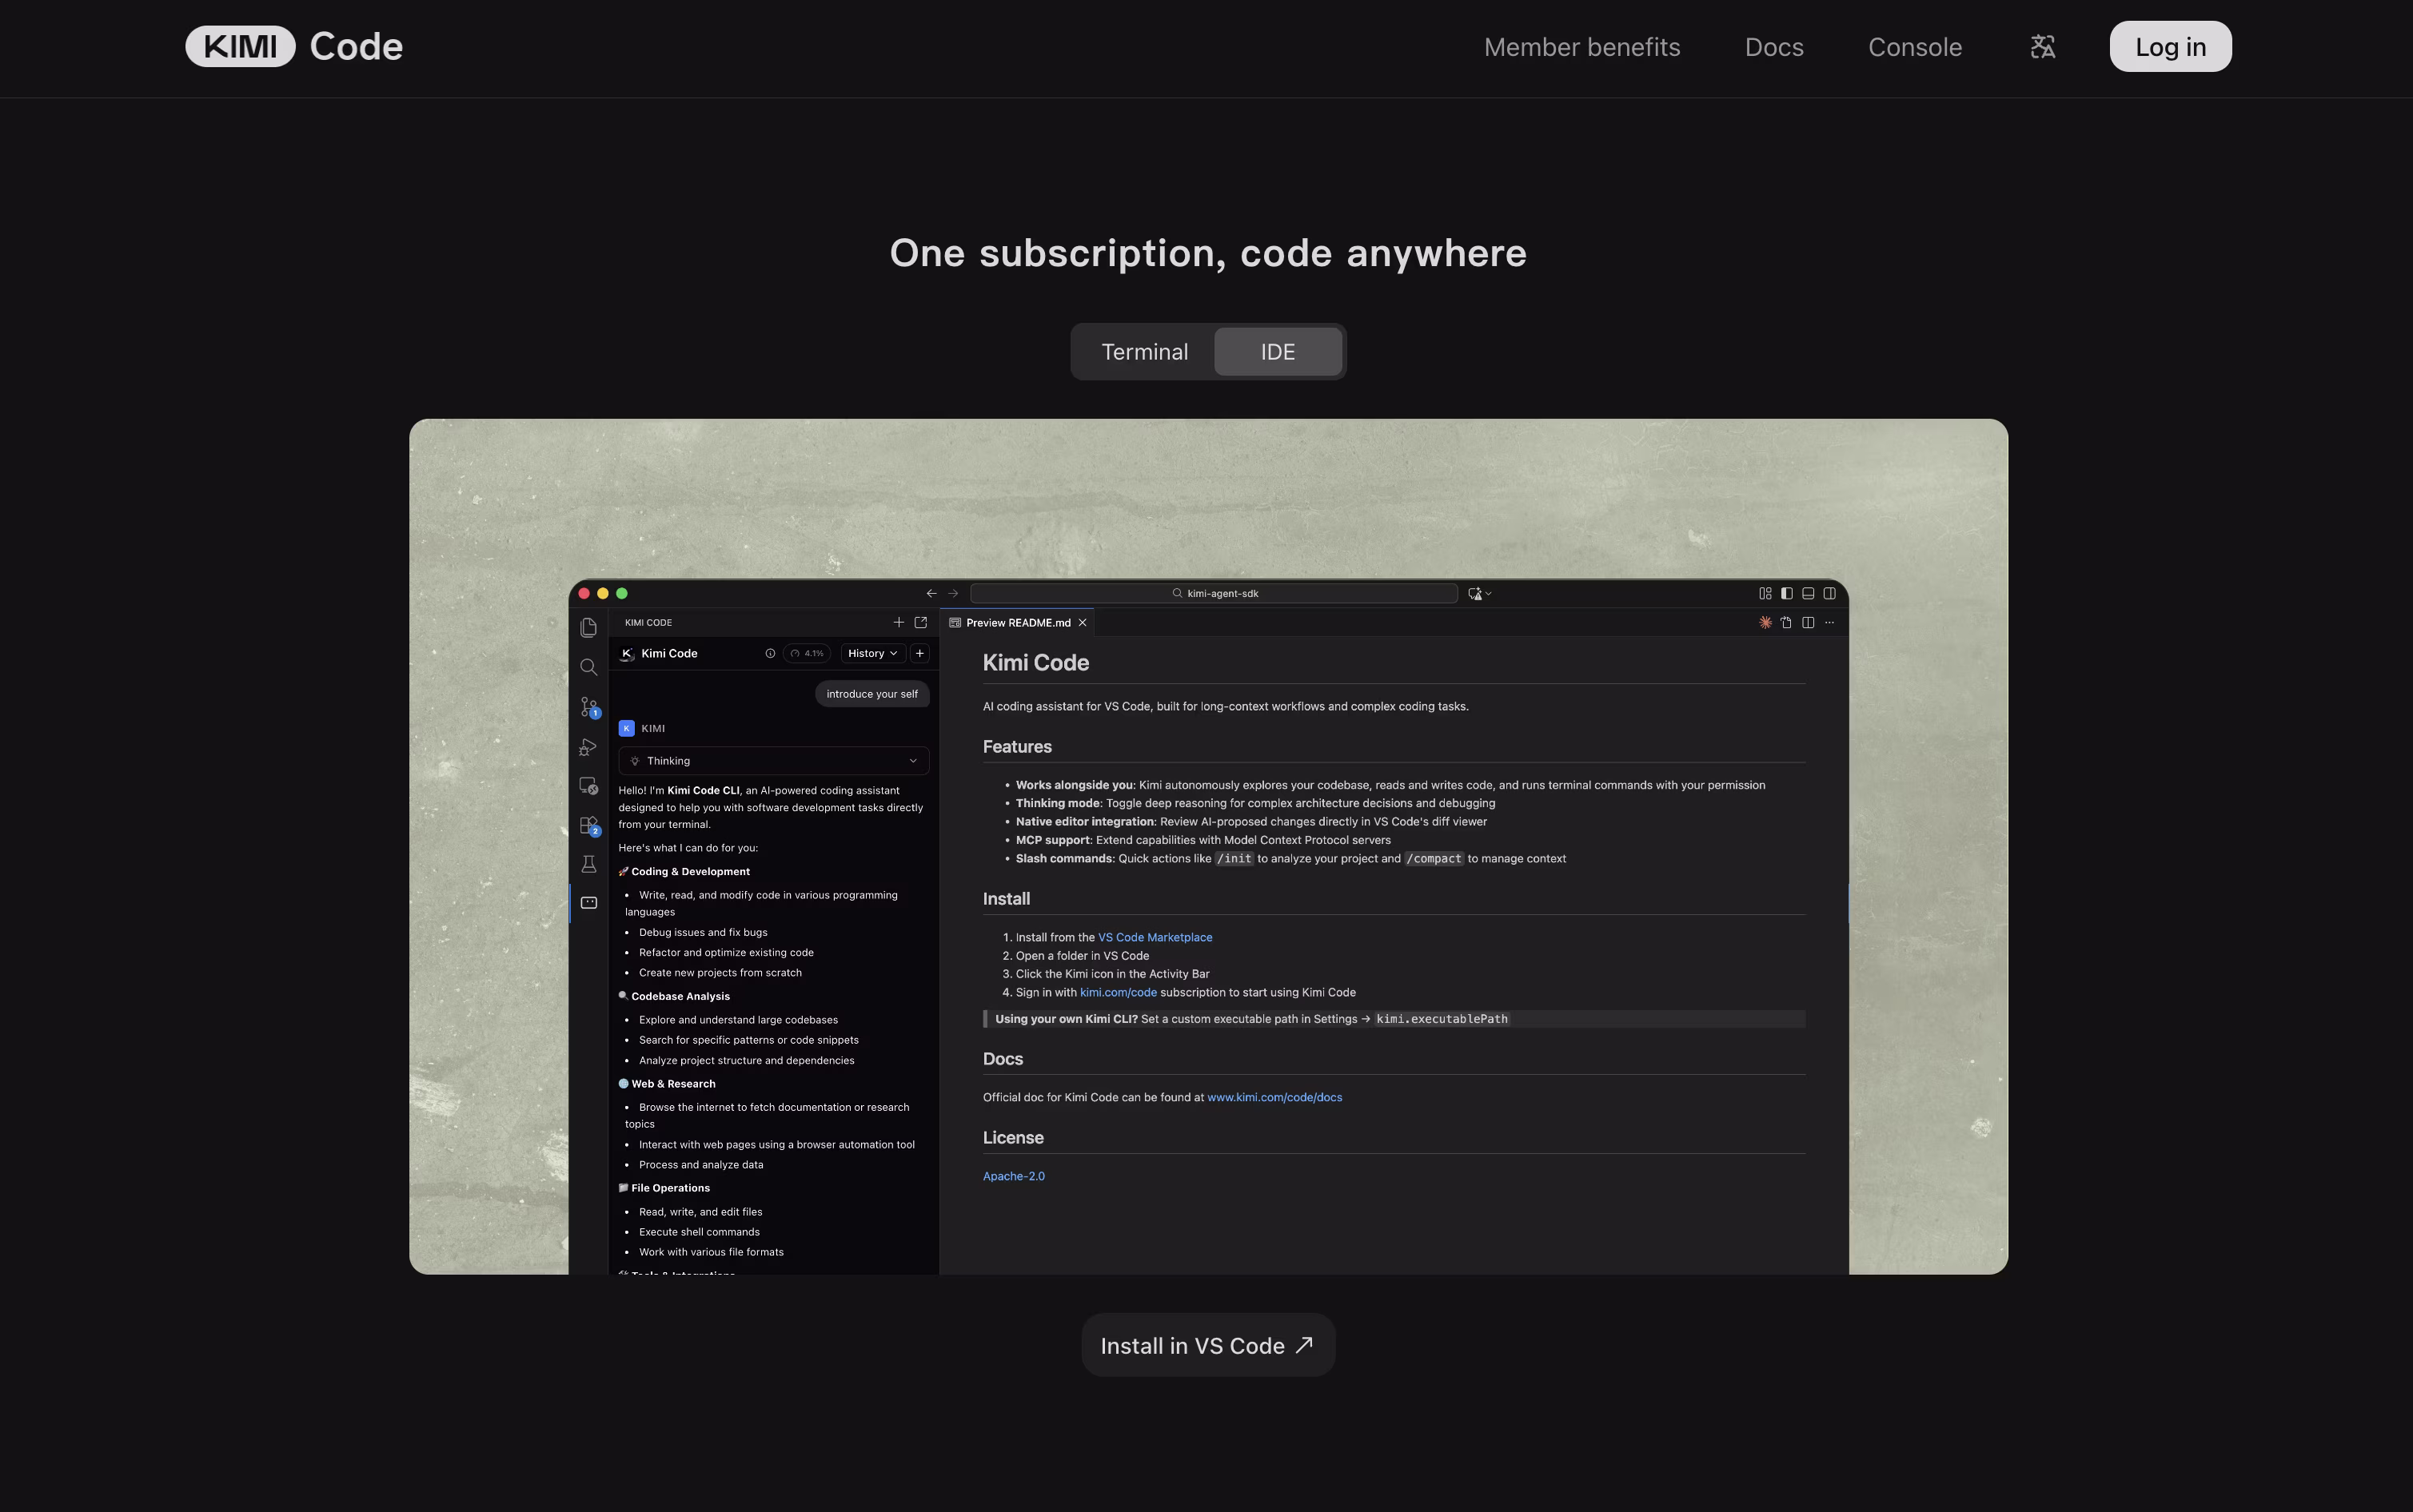Start new chat with plus beside History
This screenshot has width=2413, height=1512.
coord(919,653)
